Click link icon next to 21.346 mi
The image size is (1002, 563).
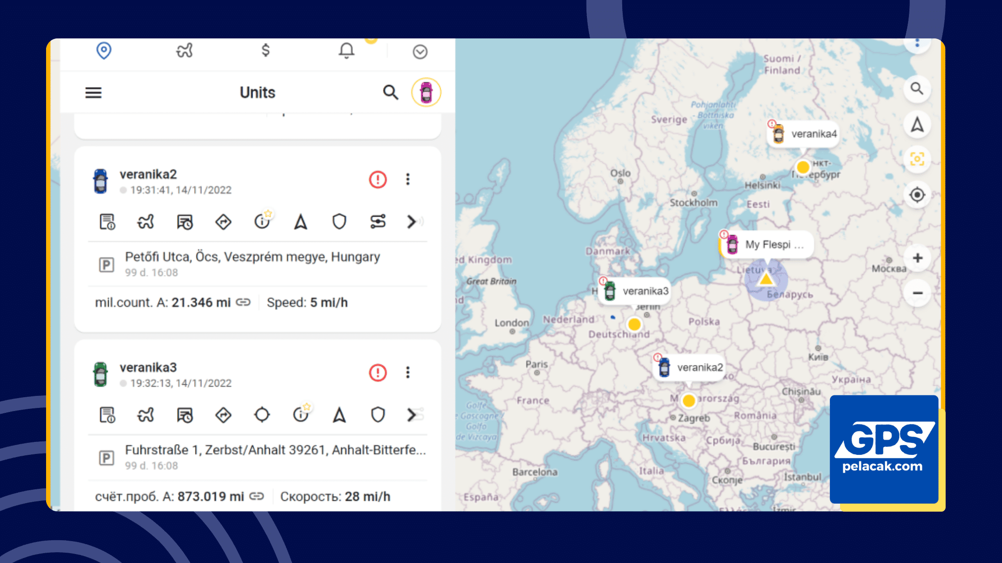coord(243,303)
